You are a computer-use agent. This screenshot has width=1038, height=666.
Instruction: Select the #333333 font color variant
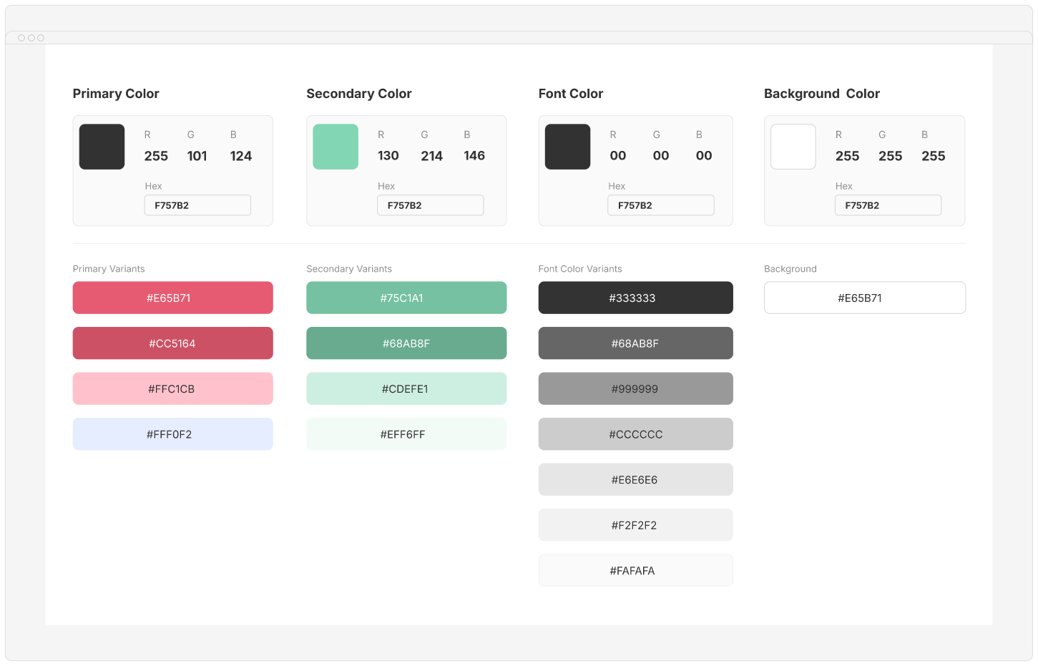635,298
